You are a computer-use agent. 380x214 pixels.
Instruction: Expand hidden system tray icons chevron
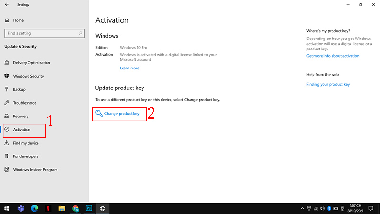pos(303,208)
